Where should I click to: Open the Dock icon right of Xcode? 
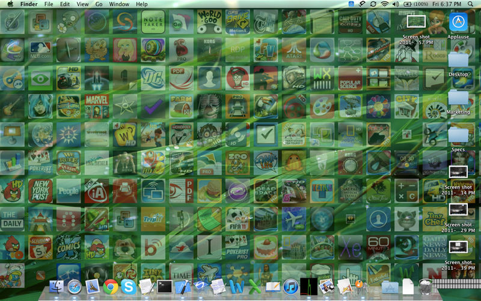pos(201,287)
